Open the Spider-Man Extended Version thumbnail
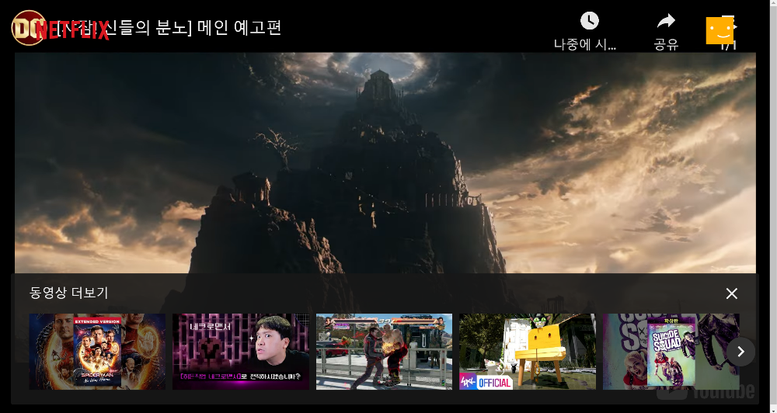The width and height of the screenshot is (777, 413). [x=97, y=352]
